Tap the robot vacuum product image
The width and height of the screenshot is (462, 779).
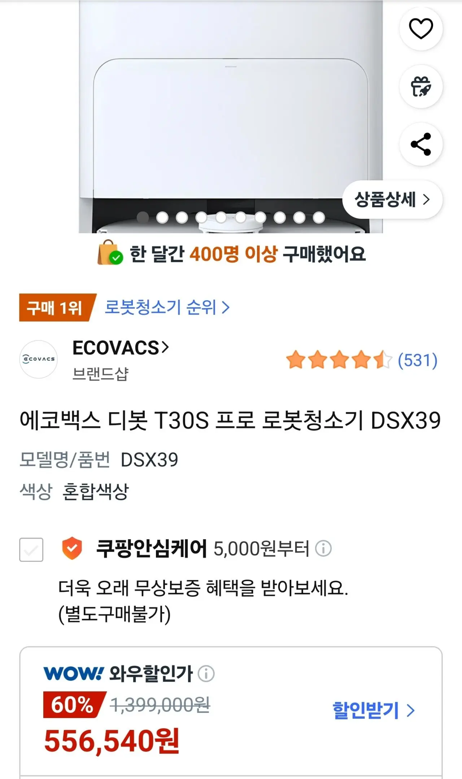click(x=231, y=116)
